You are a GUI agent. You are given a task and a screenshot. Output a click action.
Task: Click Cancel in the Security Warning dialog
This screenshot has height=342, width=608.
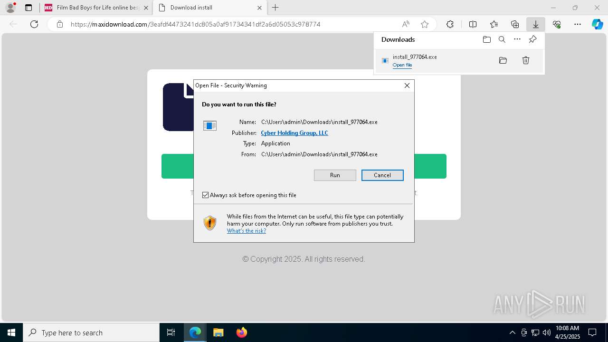click(382, 175)
